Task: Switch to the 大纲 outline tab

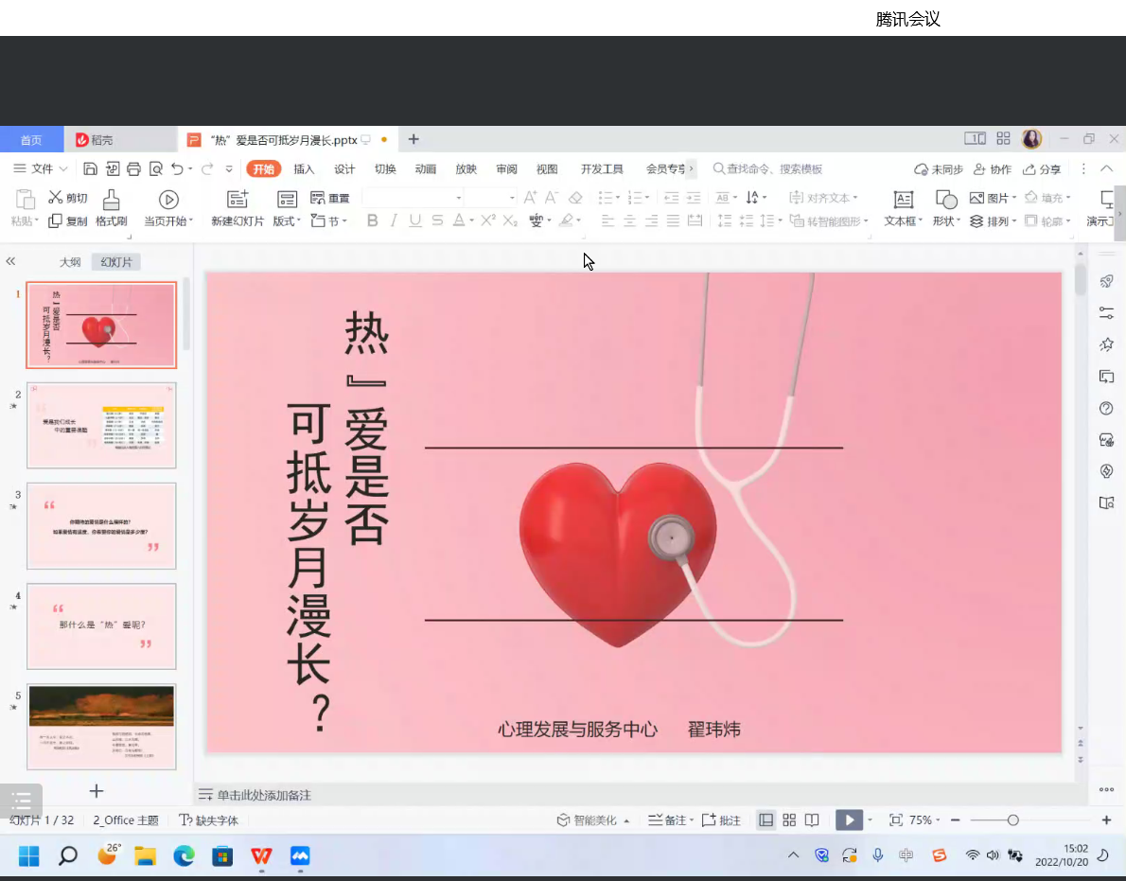Action: [x=70, y=262]
